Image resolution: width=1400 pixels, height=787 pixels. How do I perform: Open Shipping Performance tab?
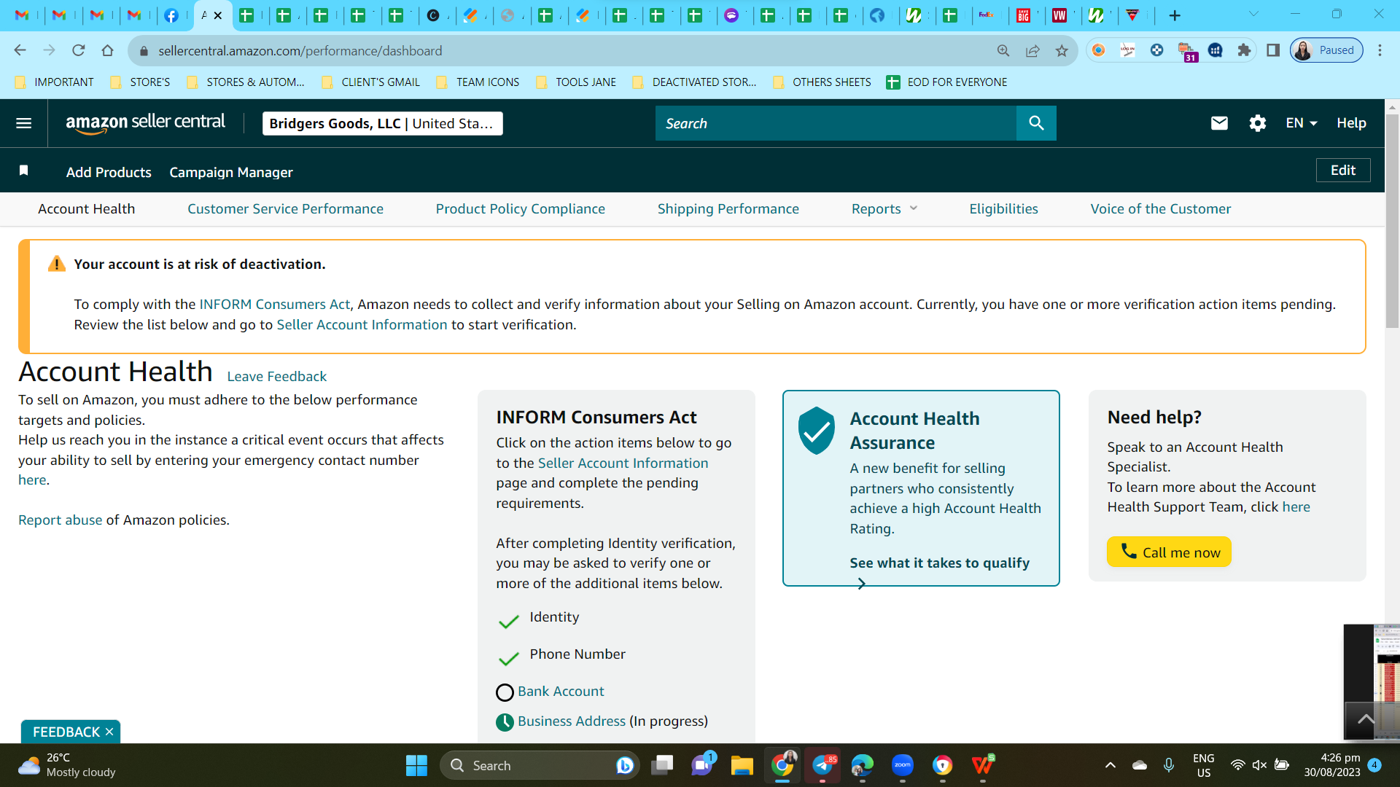click(728, 209)
